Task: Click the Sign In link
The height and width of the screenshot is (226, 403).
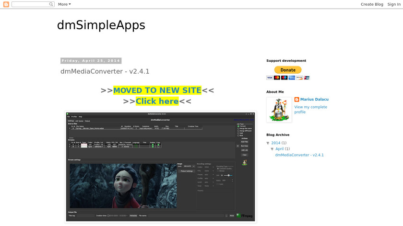Action: coord(394,4)
